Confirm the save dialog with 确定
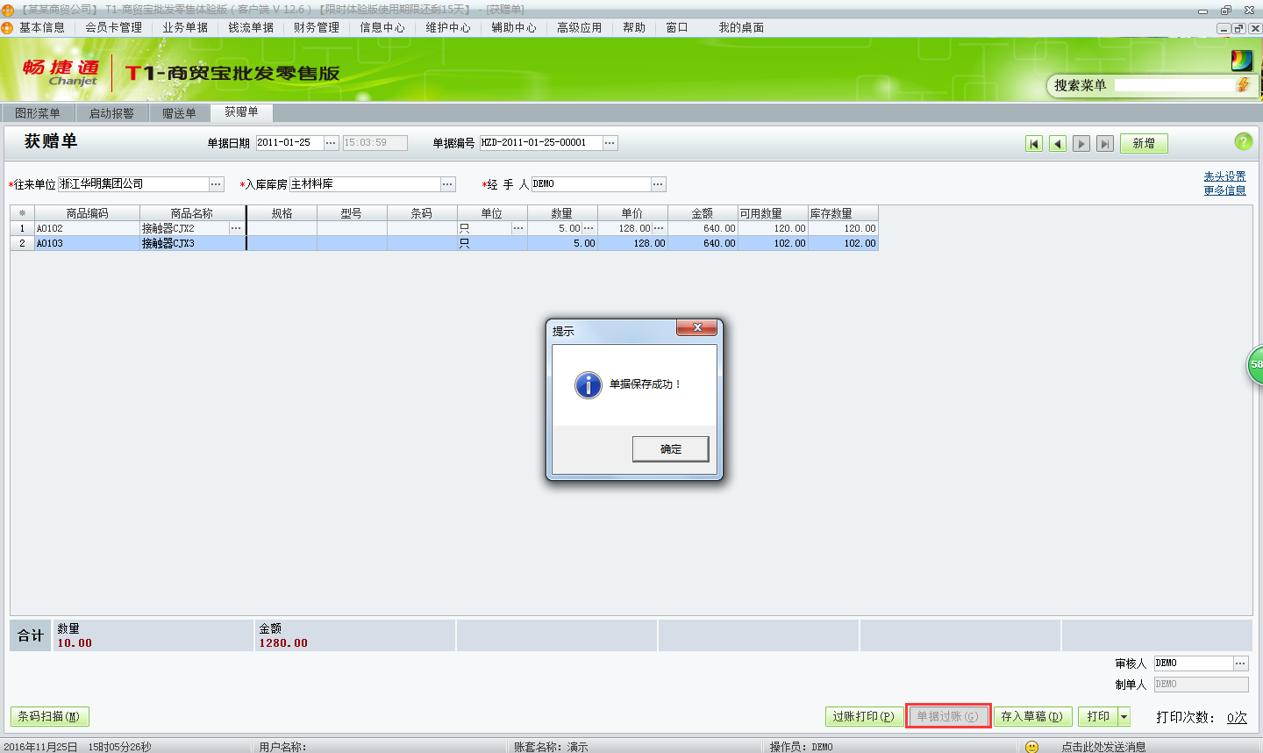The width and height of the screenshot is (1263, 753). (x=670, y=448)
